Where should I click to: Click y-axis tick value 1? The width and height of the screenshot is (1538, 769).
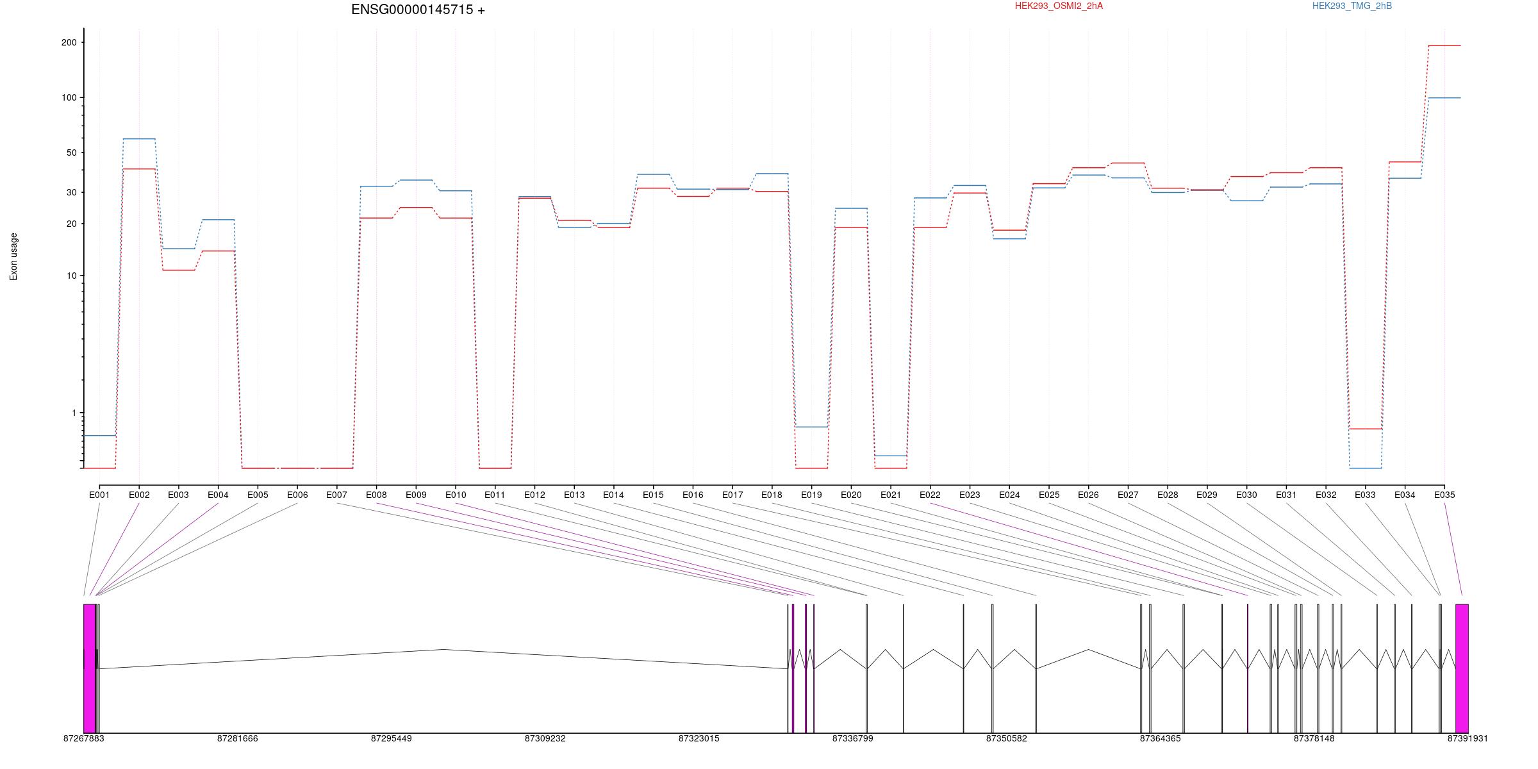click(74, 413)
